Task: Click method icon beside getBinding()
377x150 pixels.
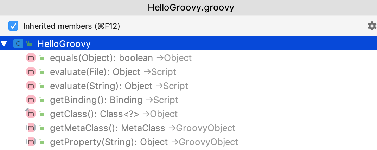Action: 31,100
